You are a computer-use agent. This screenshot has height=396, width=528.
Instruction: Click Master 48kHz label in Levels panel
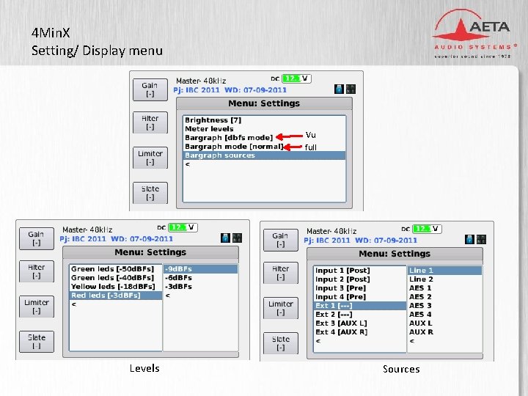click(x=87, y=230)
